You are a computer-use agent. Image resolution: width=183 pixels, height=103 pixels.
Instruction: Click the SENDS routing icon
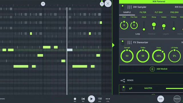(x=123, y=80)
